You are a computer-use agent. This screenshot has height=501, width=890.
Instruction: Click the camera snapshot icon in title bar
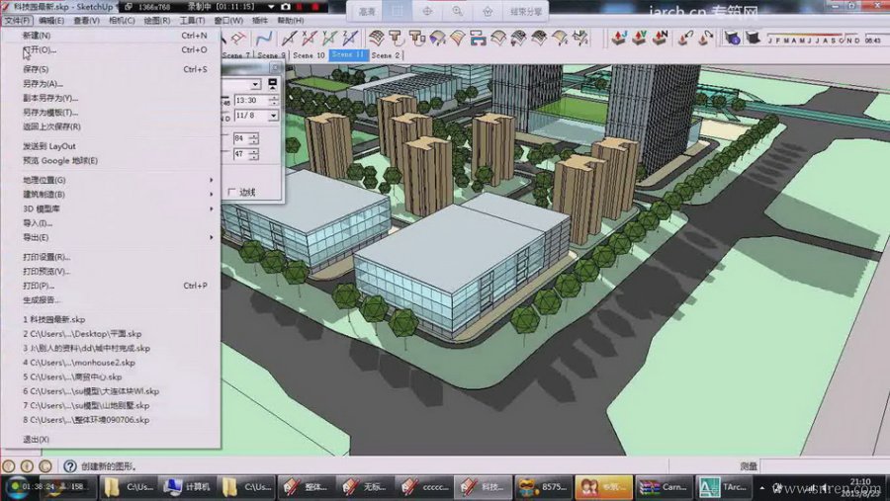coord(286,6)
